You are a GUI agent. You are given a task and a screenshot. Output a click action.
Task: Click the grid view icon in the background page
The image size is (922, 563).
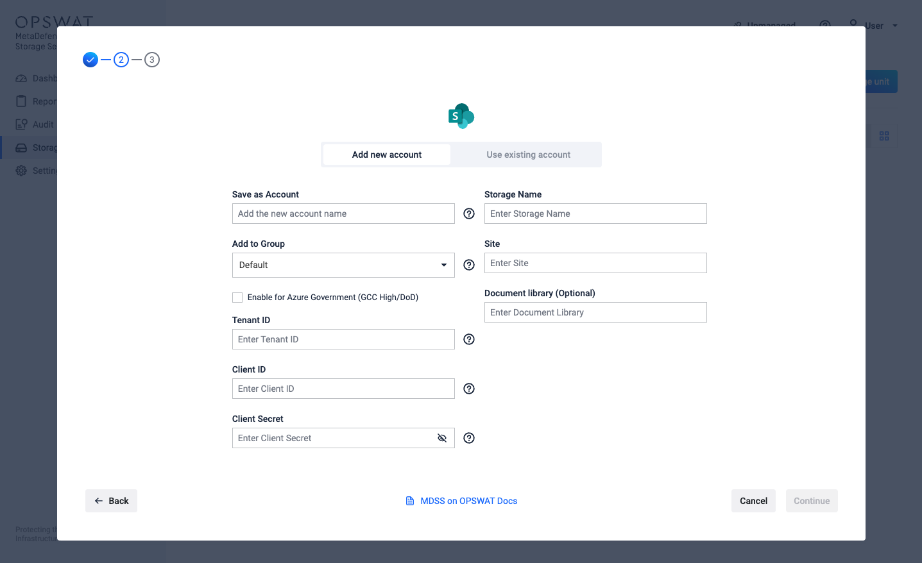coord(884,136)
